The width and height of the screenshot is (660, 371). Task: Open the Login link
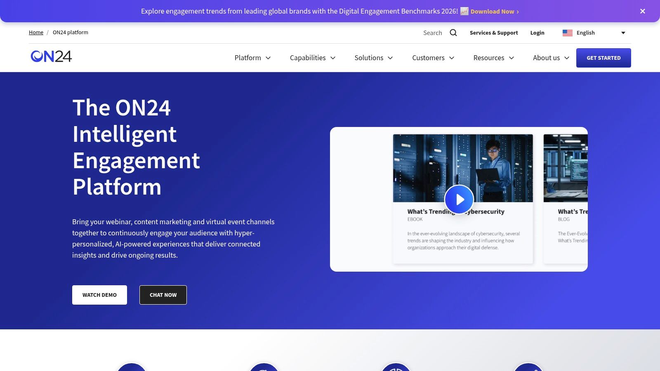[537, 33]
